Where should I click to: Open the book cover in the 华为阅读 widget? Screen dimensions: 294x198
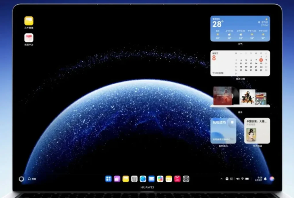click(x=251, y=135)
